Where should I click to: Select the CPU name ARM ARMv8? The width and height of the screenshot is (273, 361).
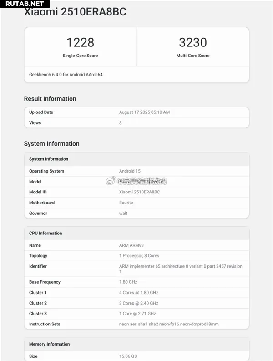pyautogui.click(x=131, y=245)
